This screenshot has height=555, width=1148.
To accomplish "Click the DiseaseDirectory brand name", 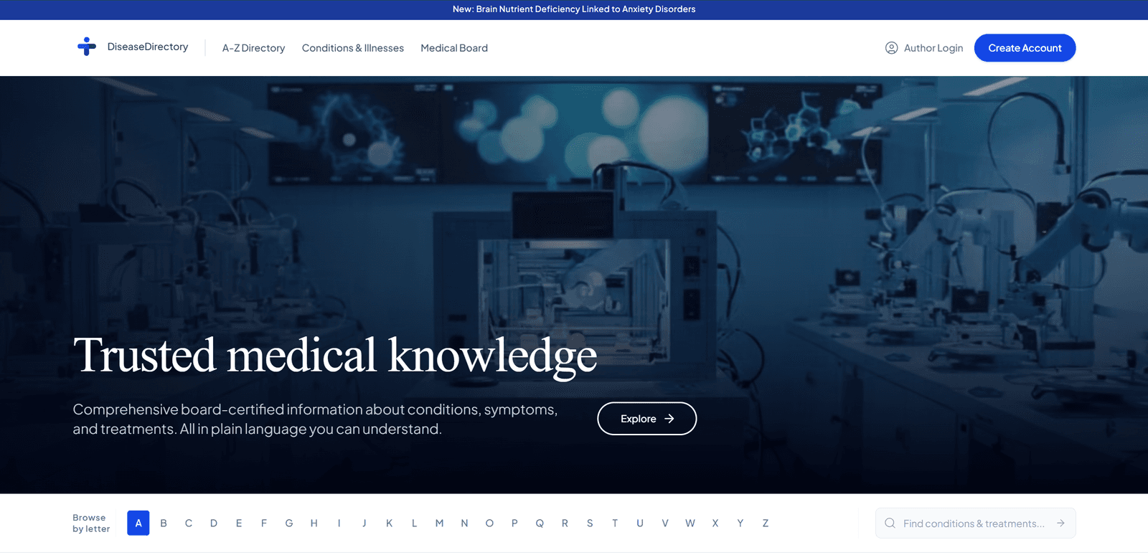I will click(148, 47).
